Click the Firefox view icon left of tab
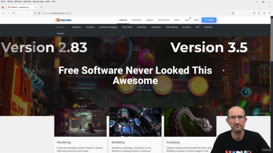273x153 pixels. point(3,7)
